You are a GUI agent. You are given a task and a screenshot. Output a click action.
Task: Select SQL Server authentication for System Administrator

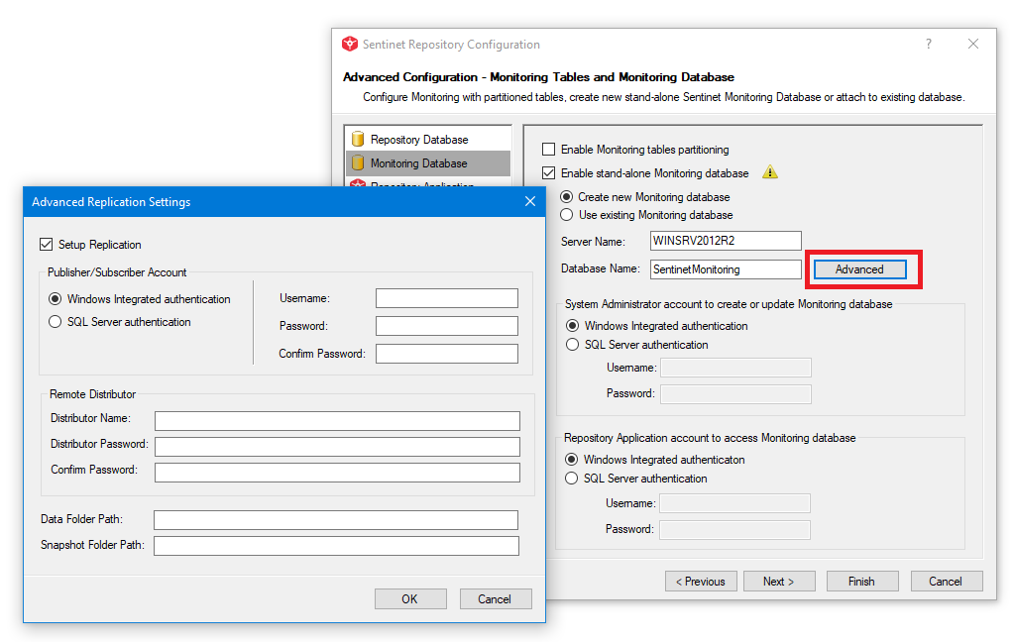[572, 345]
